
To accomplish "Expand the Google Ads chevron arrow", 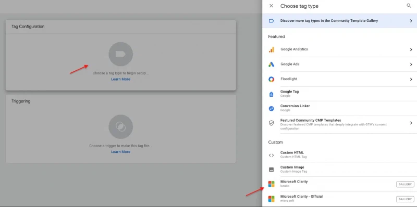I will (411, 64).
